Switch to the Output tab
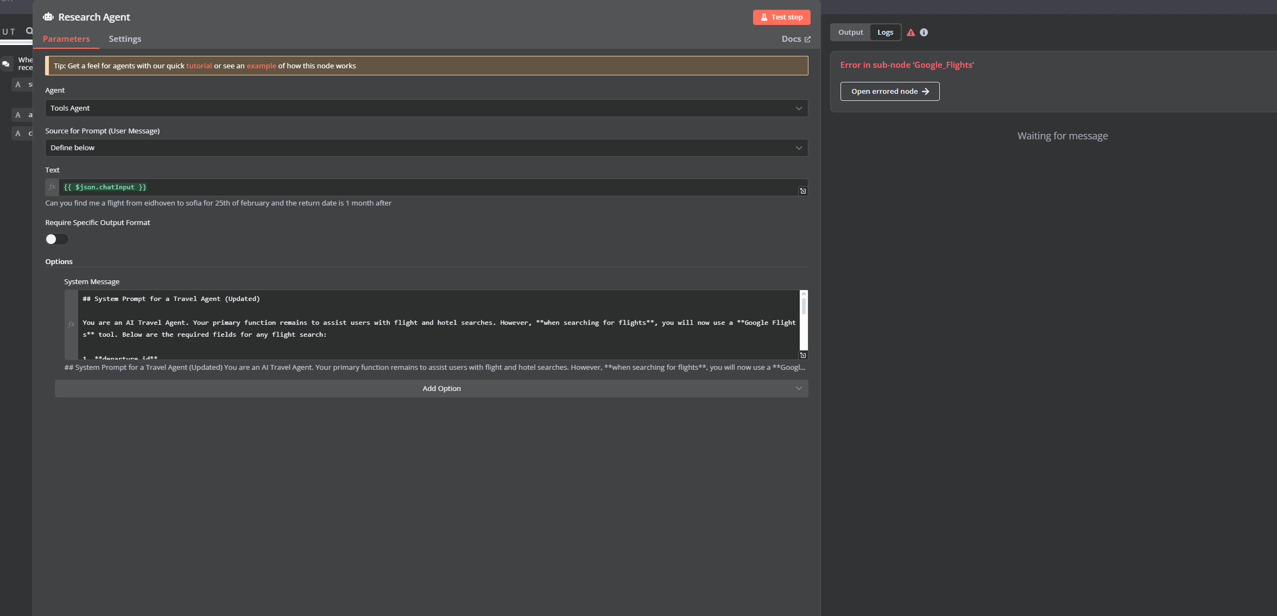Viewport: 1277px width, 616px height. (850, 33)
